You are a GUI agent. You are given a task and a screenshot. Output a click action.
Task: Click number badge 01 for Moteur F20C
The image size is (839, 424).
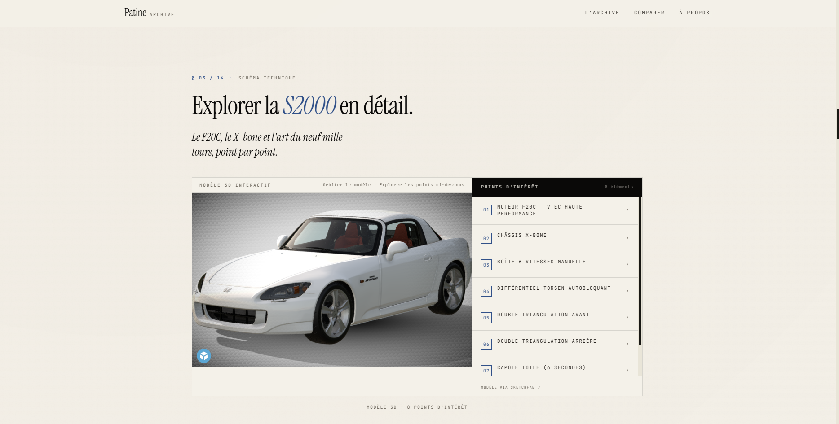486,210
